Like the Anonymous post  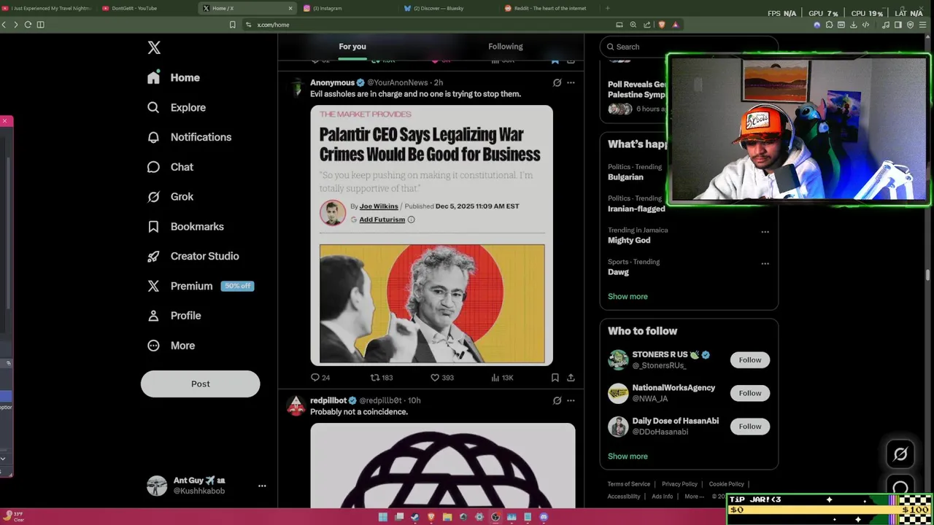(441, 378)
